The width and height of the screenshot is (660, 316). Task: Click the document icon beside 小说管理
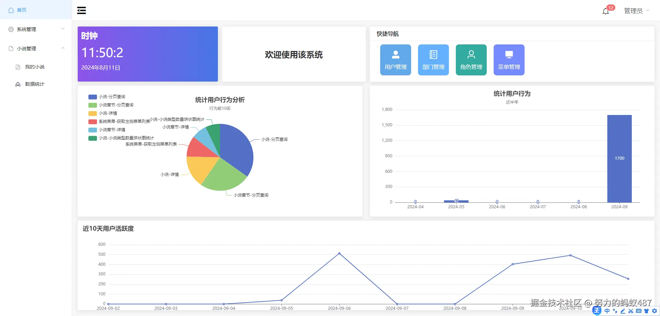(x=11, y=49)
